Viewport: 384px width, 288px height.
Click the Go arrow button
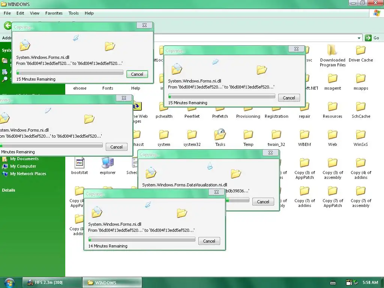(x=368, y=38)
